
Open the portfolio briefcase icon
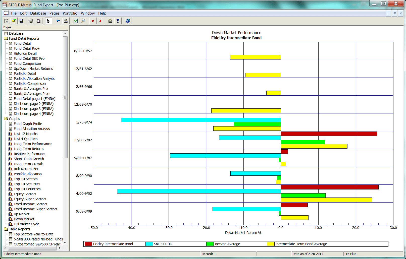tap(110, 21)
